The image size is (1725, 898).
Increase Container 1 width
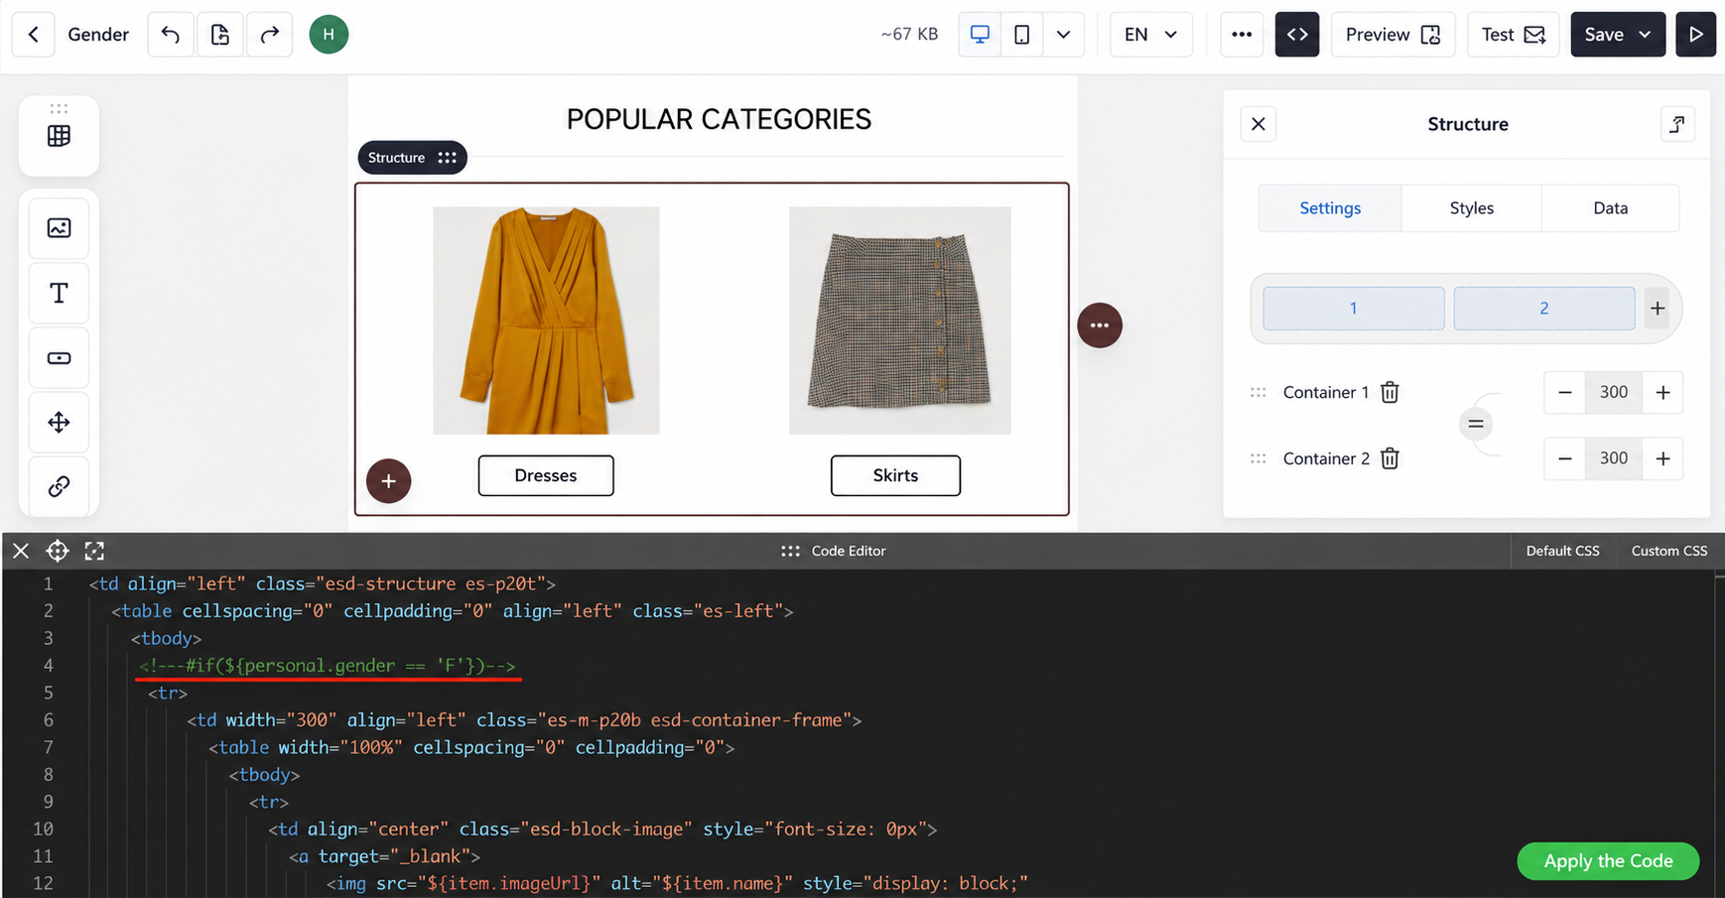tap(1662, 393)
